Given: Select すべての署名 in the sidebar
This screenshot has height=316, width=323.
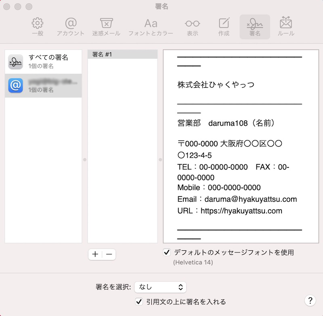Looking at the screenshot, I should point(43,61).
